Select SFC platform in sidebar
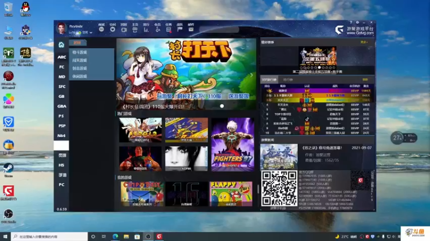This screenshot has height=241, width=430. (x=61, y=87)
